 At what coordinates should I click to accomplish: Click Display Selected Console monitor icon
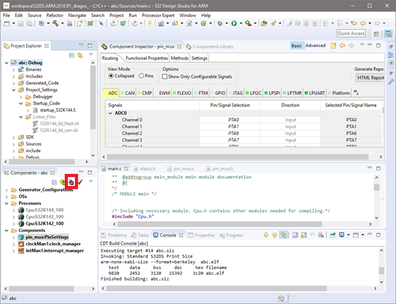coord(341,235)
